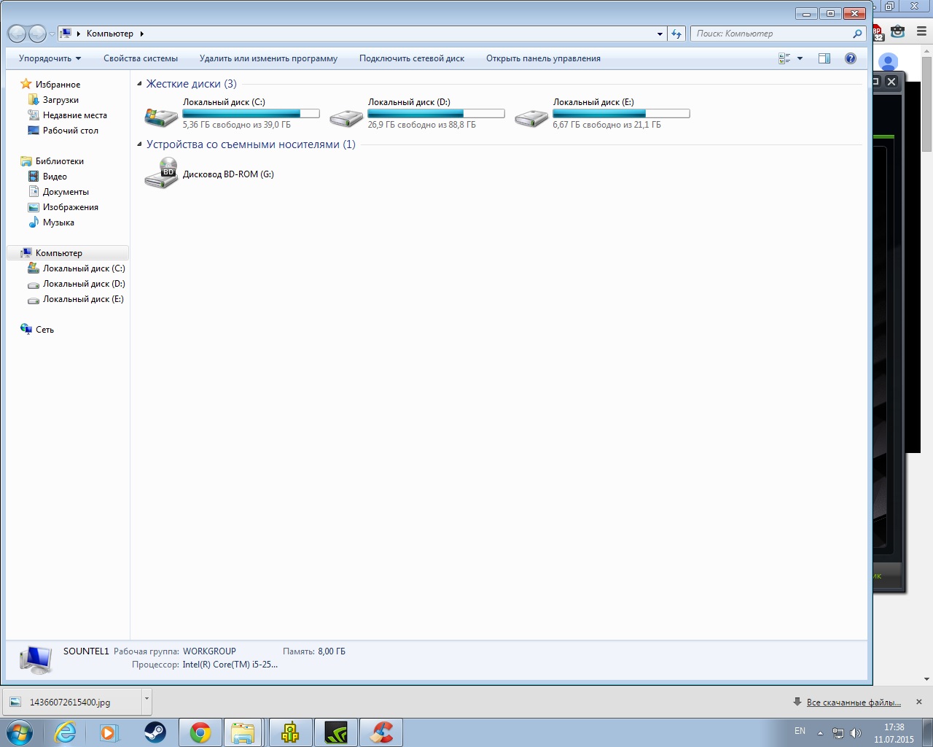This screenshot has height=747, width=933.
Task: Change the view with the view icon
Action: 784,58
